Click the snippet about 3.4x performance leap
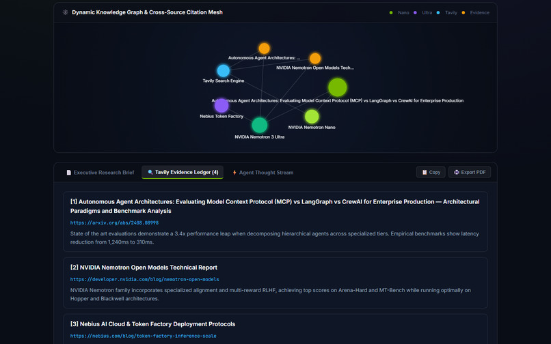 (274, 238)
